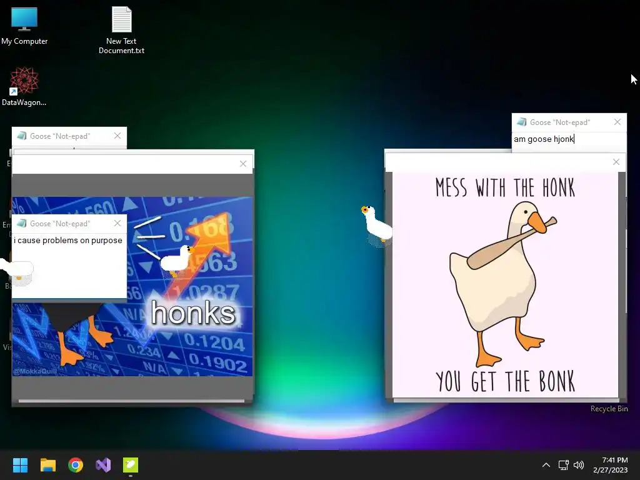
Task: Close the "Mess with the honk" meme window
Action: pyautogui.click(x=616, y=162)
